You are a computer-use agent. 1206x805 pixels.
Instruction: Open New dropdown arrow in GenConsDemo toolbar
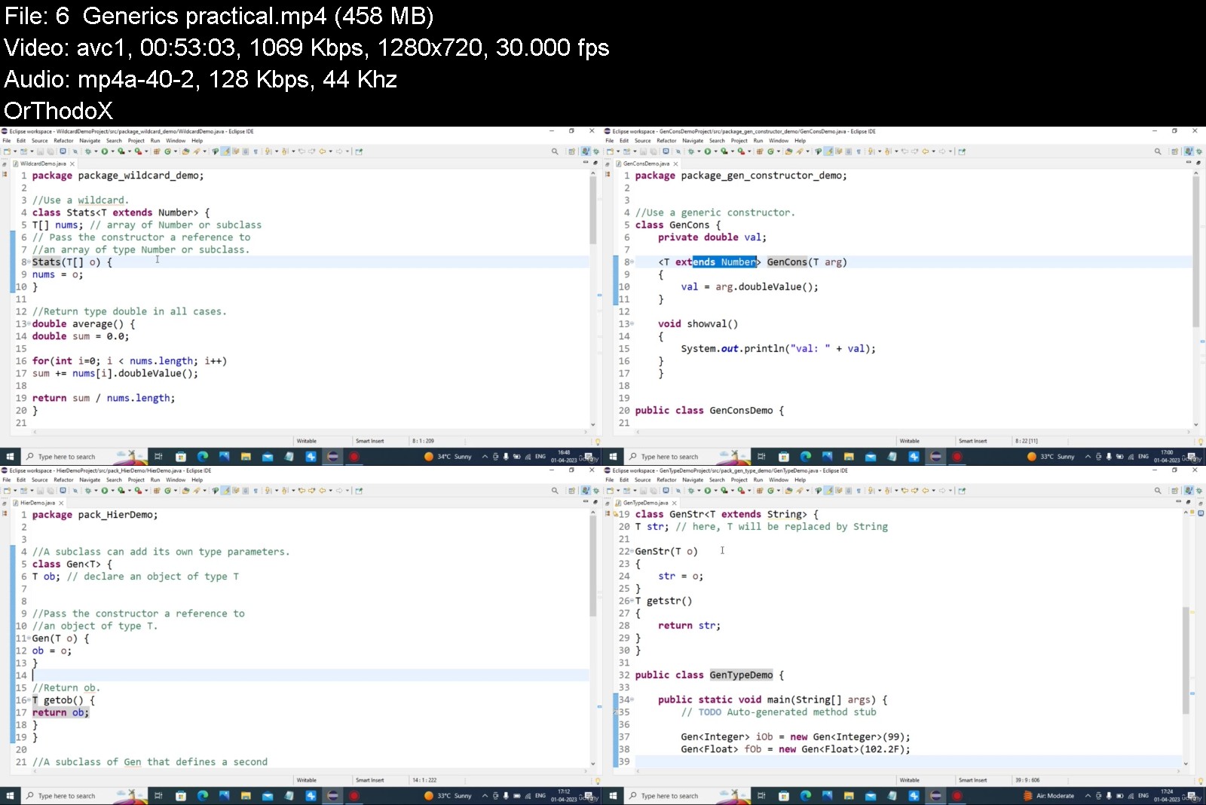[618, 151]
